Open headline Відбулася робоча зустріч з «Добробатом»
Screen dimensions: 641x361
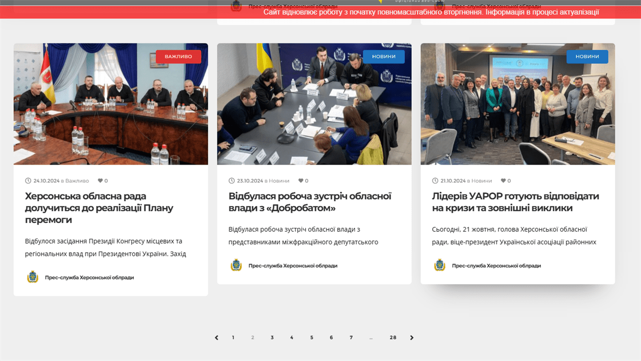pyautogui.click(x=310, y=202)
